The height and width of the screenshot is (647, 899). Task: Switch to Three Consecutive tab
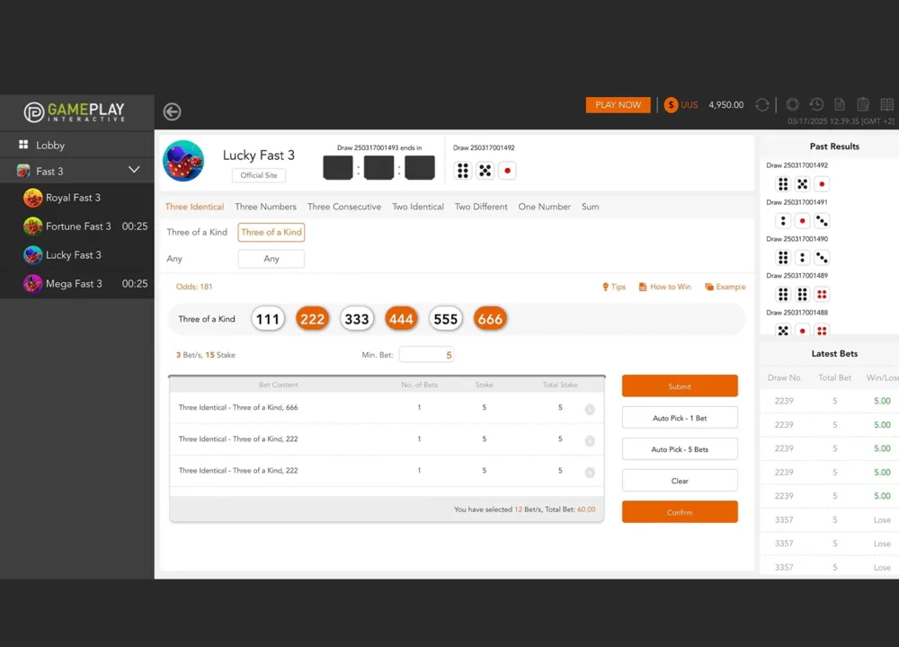[x=344, y=207]
